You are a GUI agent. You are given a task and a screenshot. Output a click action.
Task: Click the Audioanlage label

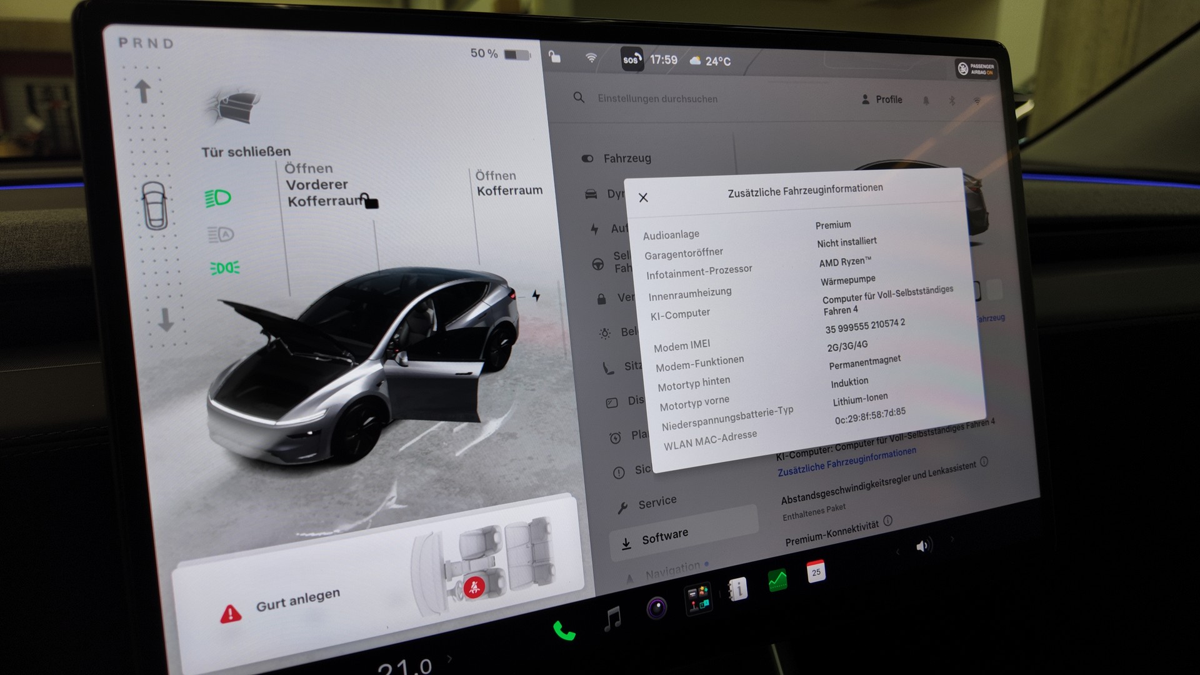click(671, 235)
